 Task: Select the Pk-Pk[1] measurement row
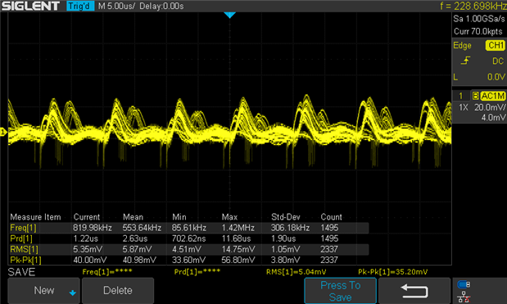(x=188, y=260)
